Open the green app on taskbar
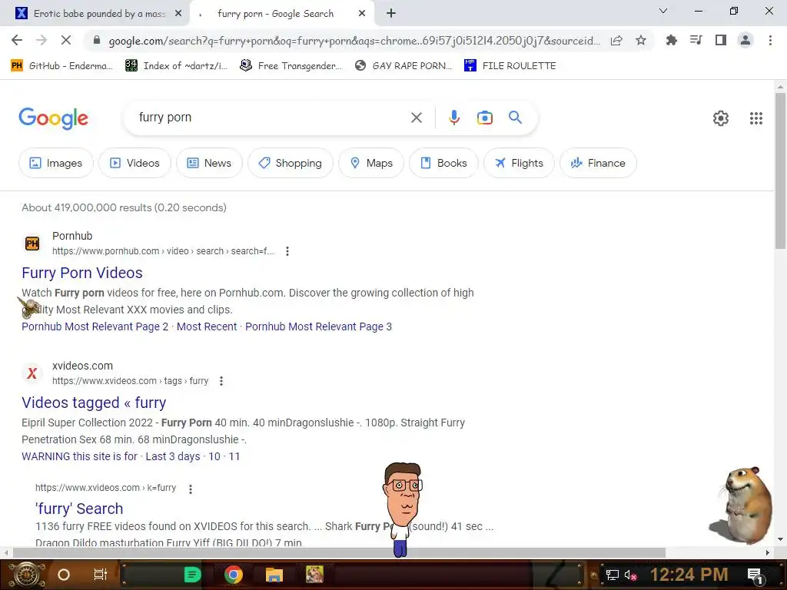Viewport: 787px width, 590px height. (193, 575)
